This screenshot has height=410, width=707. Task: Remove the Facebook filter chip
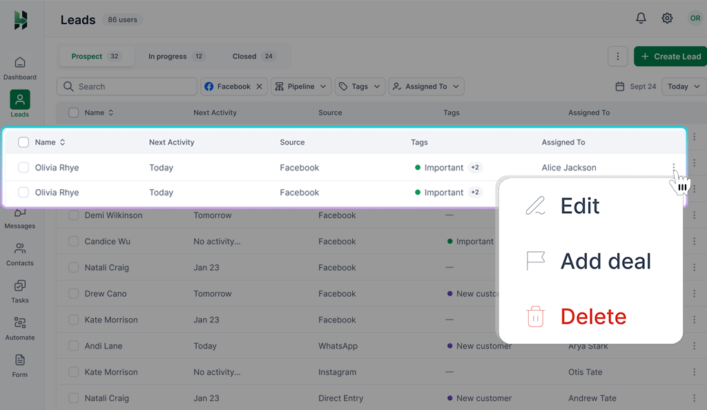click(x=260, y=86)
